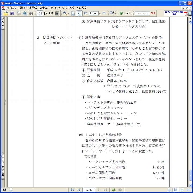The height and width of the screenshot is (193, 193).
Task: Activate the Snapshot camera tool
Action: click(57, 13)
